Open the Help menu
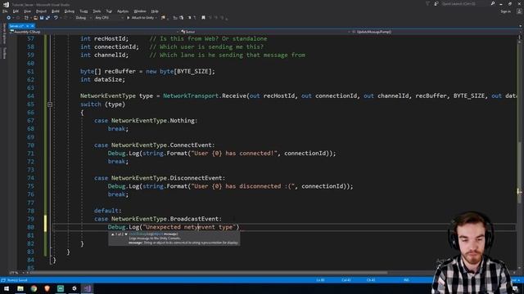Screen dimensions: 524x294 coord(155,11)
